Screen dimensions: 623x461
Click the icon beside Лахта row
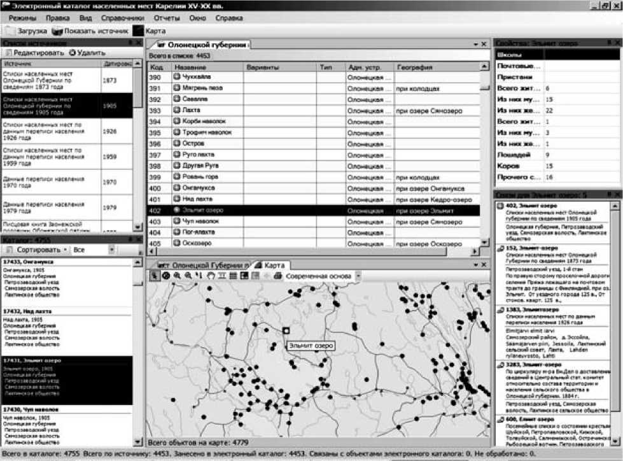177,110
